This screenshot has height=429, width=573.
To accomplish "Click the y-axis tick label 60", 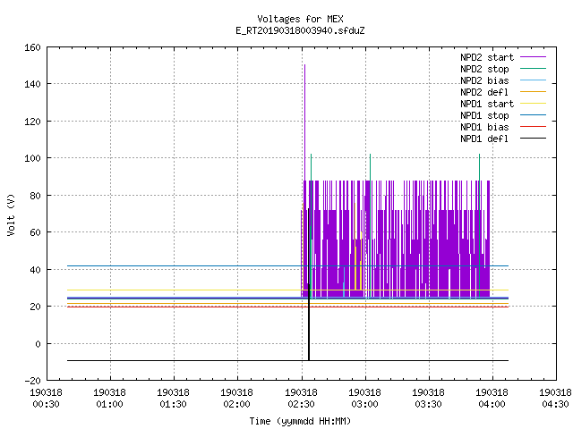I will click(x=35, y=232).
